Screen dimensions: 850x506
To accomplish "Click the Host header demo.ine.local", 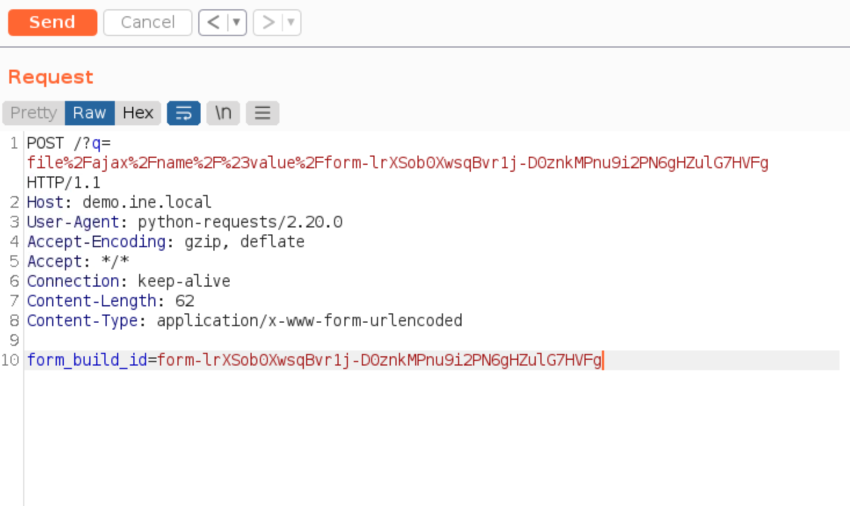I will click(119, 203).
